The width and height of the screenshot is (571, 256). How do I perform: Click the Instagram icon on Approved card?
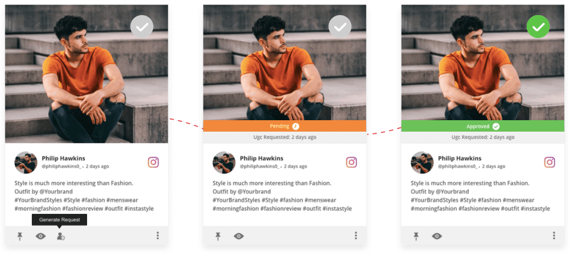[x=550, y=162]
